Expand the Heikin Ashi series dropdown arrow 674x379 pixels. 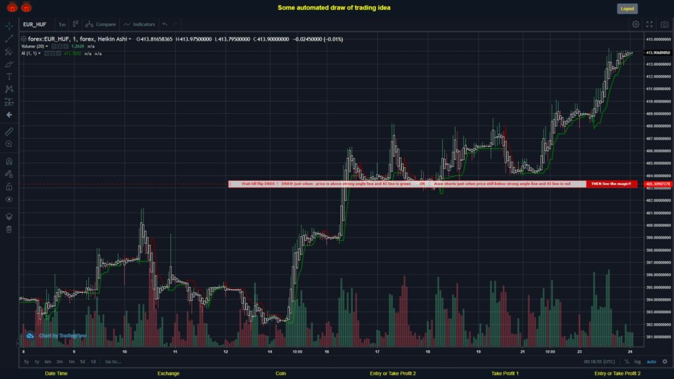point(130,39)
